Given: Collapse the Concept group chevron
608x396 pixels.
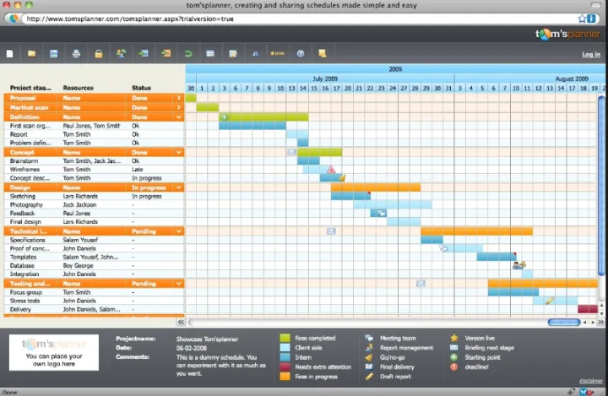Looking at the screenshot, I should pyautogui.click(x=178, y=152).
